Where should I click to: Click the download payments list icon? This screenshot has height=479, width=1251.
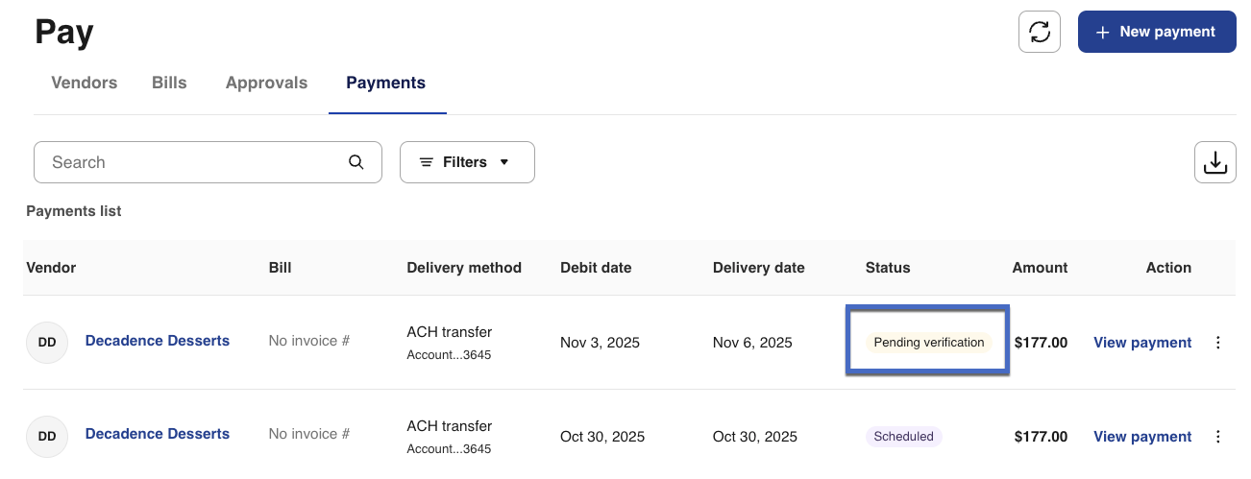tap(1214, 162)
